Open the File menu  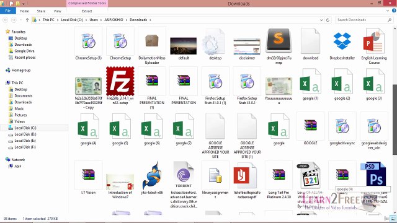point(8,11)
